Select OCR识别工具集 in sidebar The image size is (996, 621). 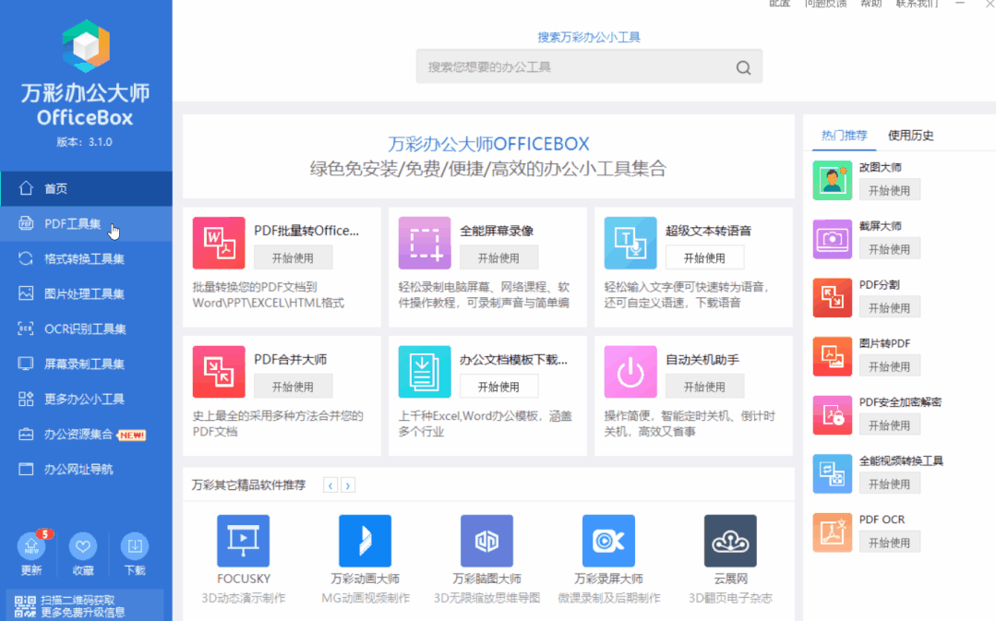[87, 328]
